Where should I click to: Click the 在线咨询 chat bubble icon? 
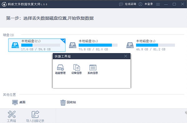pyautogui.click(x=121, y=4)
